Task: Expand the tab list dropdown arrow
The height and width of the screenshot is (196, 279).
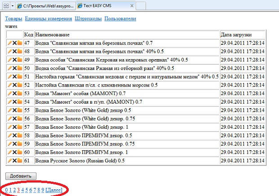Action: [13, 6]
